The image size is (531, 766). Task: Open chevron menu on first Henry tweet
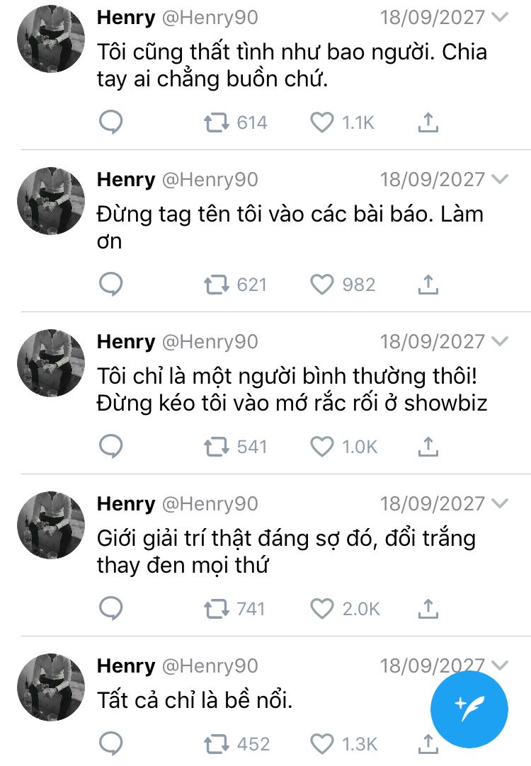click(x=500, y=17)
